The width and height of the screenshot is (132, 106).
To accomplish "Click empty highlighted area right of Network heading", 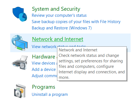I will point(107,39).
